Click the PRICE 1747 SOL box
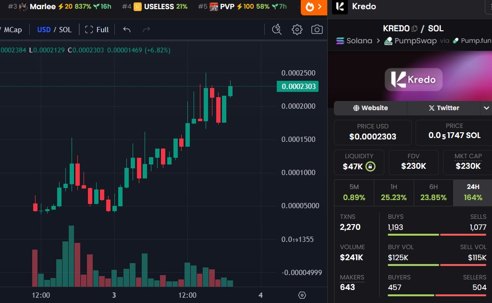Image resolution: width=492 pixels, height=303 pixels. click(x=454, y=133)
